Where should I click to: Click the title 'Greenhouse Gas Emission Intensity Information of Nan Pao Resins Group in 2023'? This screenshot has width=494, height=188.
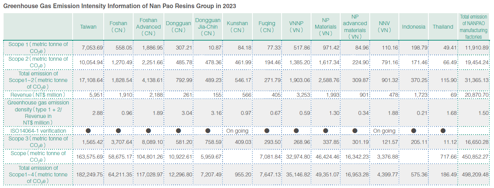(120, 6)
